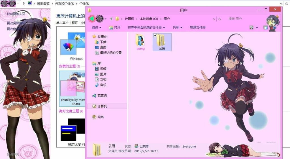Open 库 libraries node
The height and width of the screenshot is (159, 290).
pos(96,63)
